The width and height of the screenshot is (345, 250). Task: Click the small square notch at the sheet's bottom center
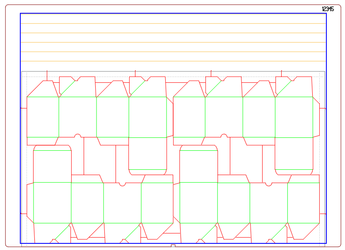coord(173,246)
